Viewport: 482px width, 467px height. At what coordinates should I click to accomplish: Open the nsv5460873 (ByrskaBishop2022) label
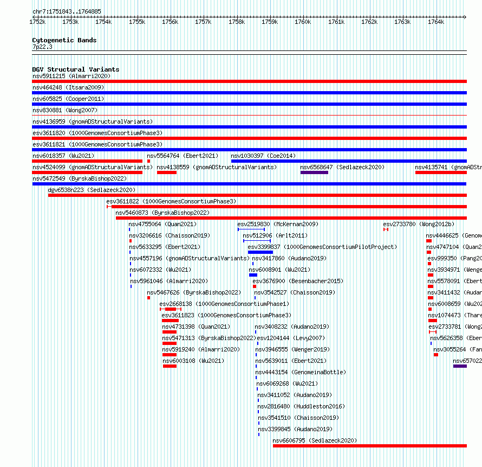162,213
